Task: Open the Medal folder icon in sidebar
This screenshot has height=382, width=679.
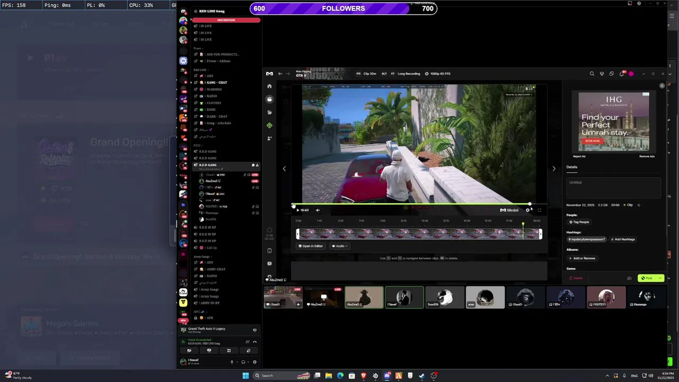Action: (x=269, y=112)
